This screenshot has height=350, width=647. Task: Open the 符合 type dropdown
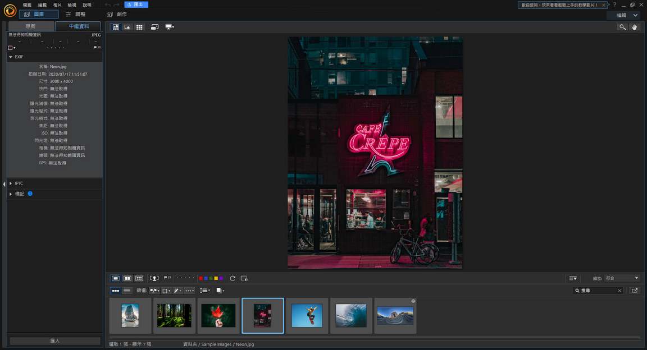(621, 278)
